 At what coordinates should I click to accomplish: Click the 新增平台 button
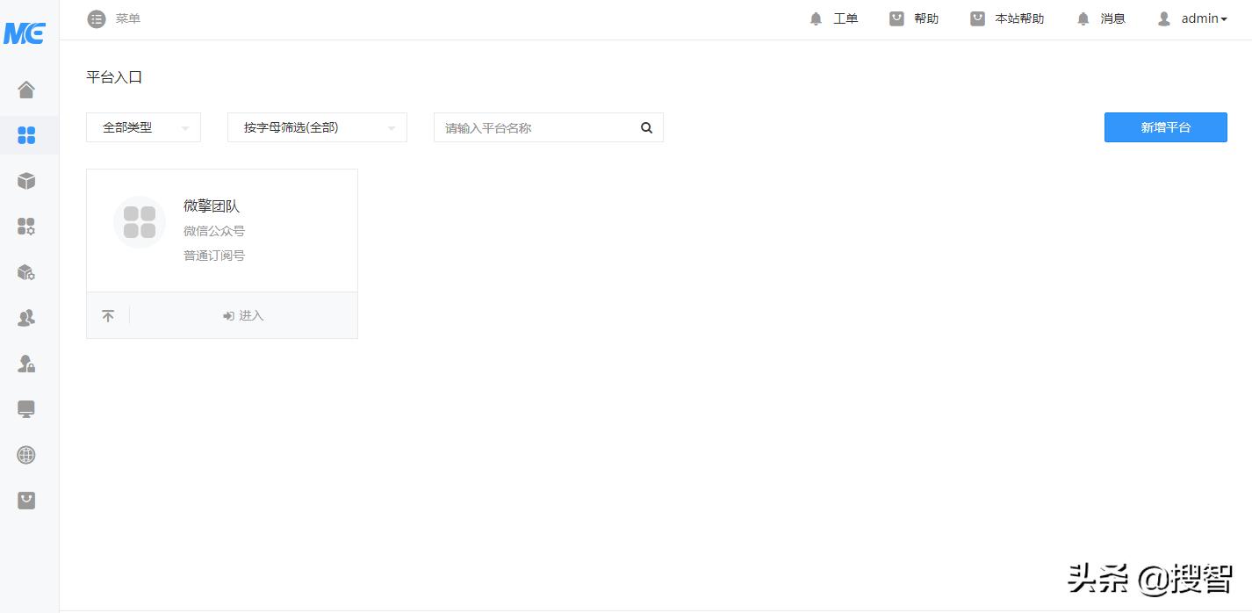pos(1165,127)
